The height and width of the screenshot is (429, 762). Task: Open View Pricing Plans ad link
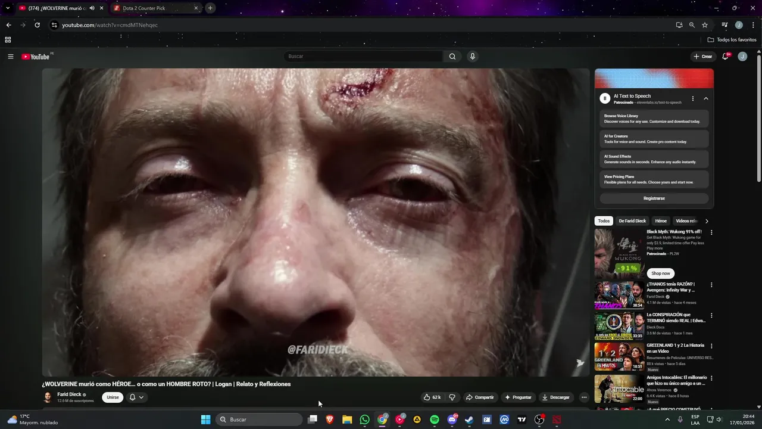654,179
